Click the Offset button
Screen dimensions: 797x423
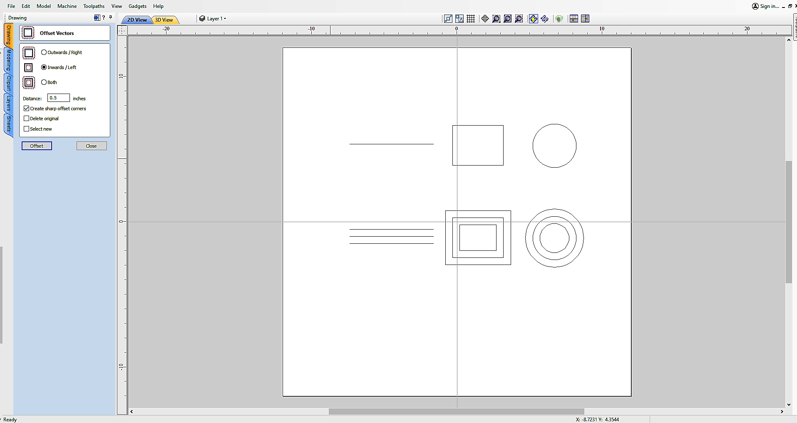[x=37, y=146]
